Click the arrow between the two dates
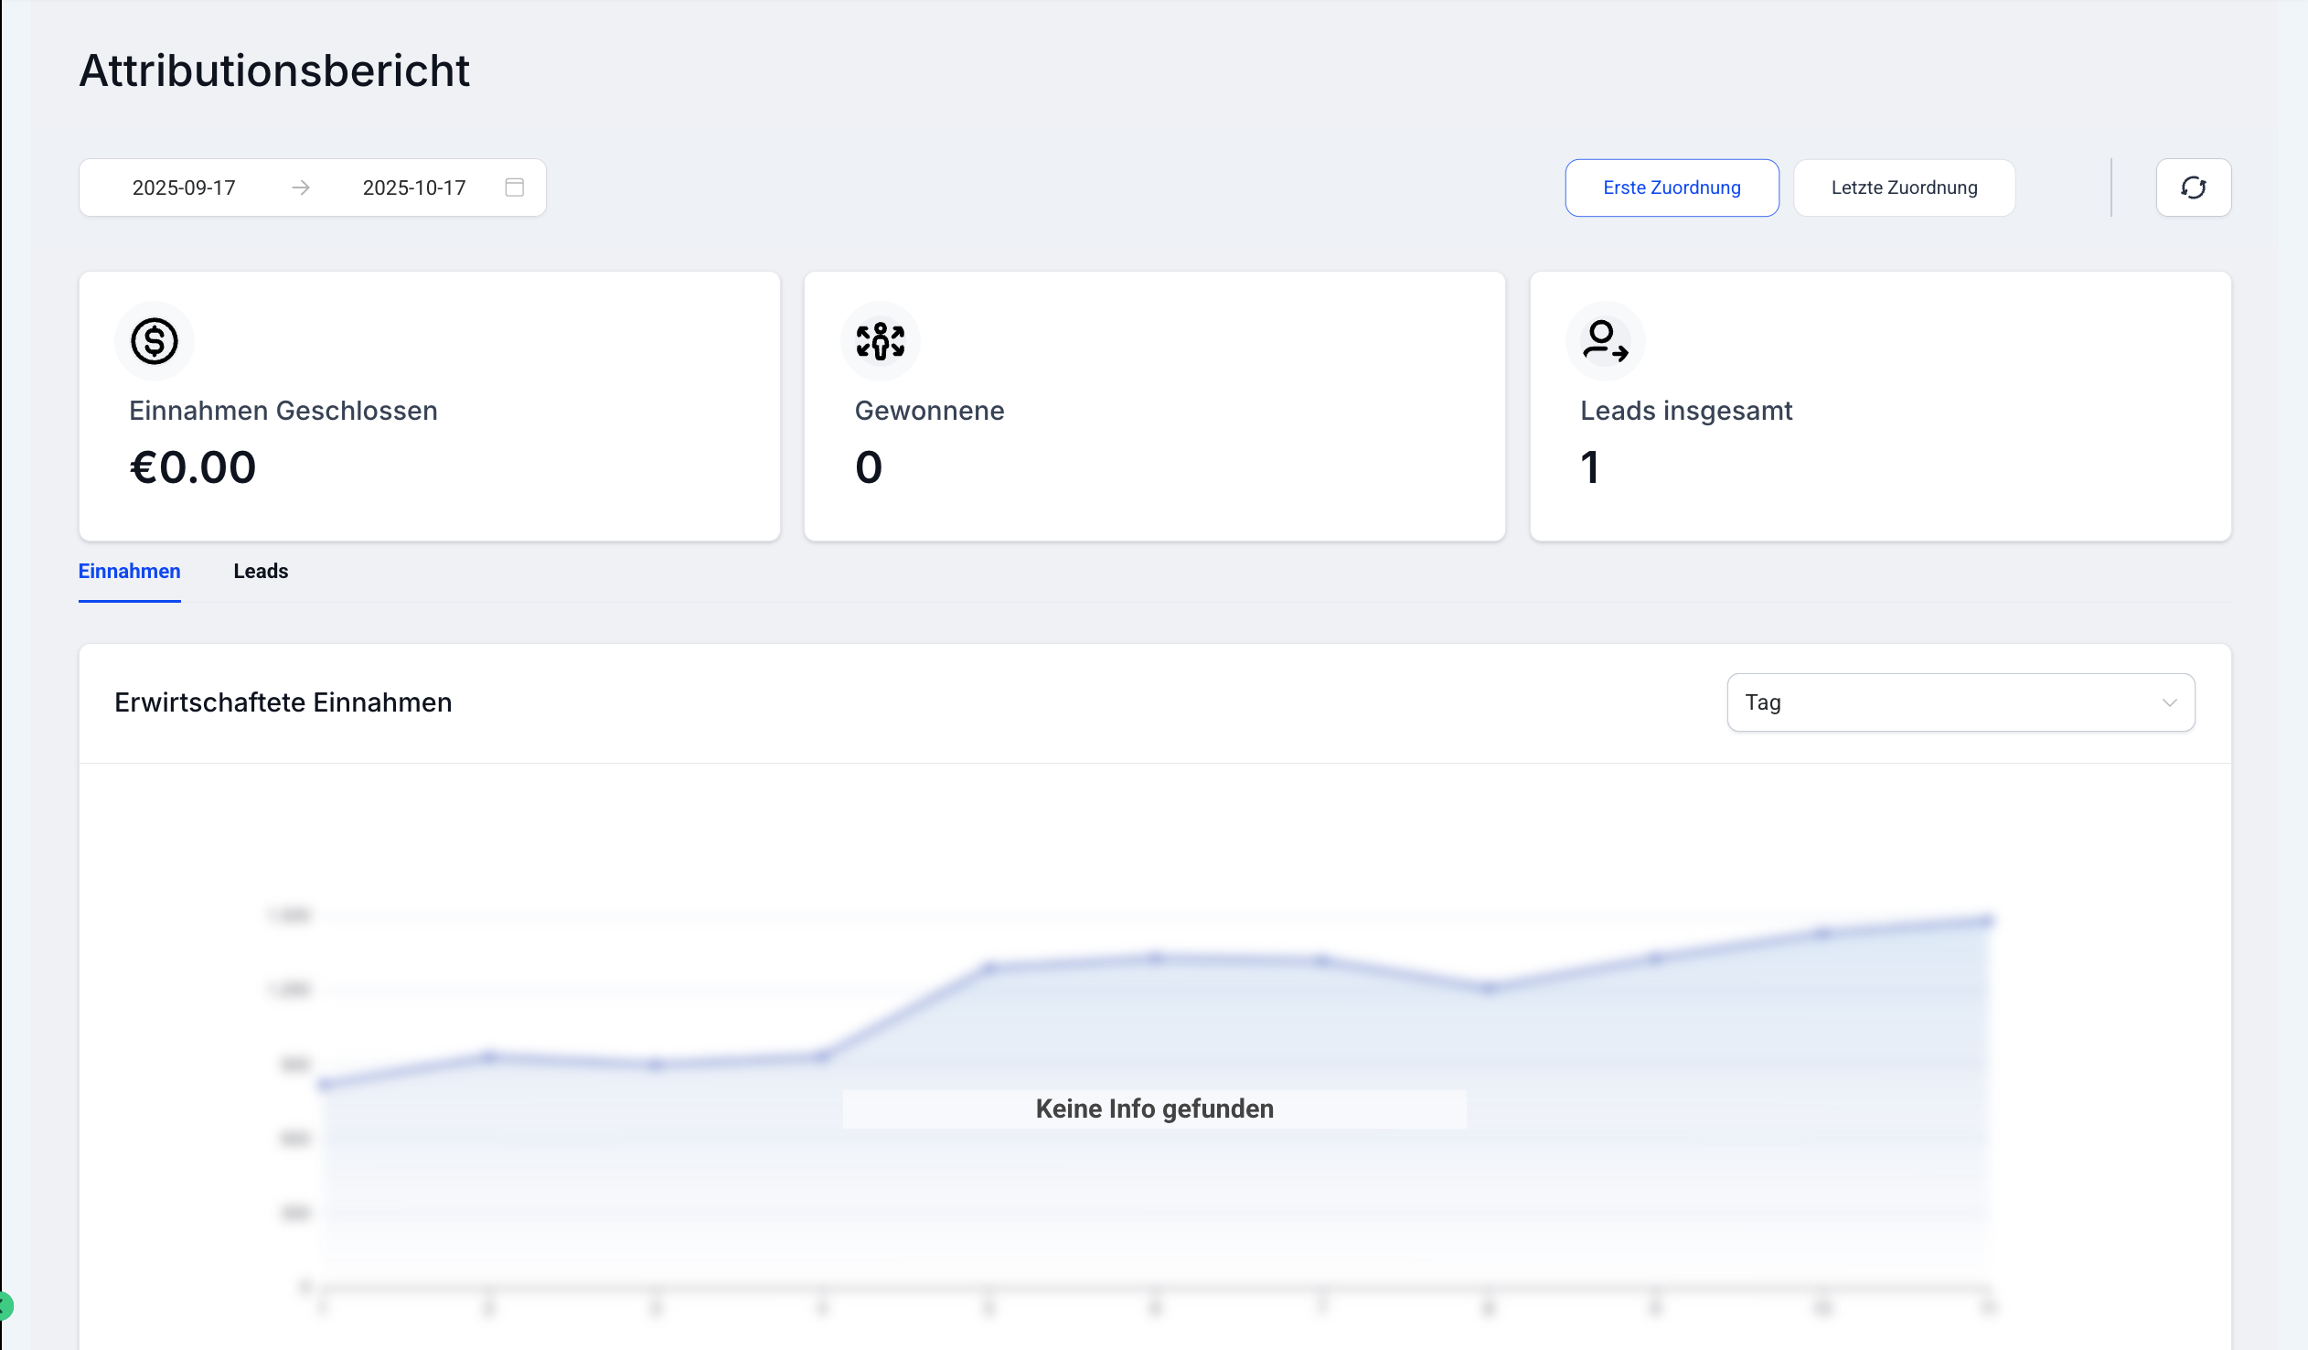The width and height of the screenshot is (2308, 1350). (x=301, y=187)
